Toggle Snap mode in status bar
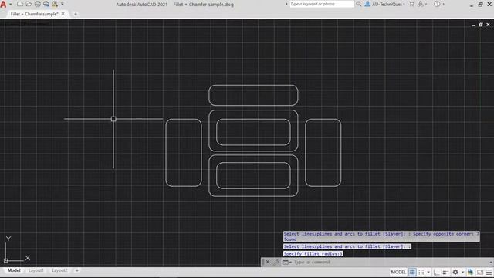Screen dimensions: 494x278 pos(421,272)
